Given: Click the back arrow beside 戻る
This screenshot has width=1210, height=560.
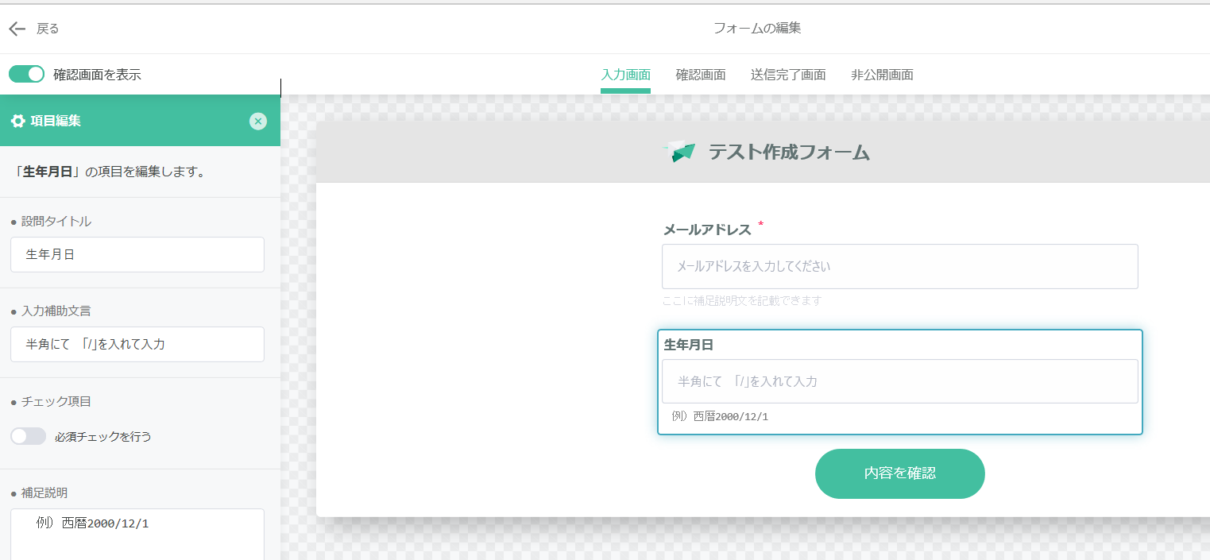Looking at the screenshot, I should pos(16,28).
